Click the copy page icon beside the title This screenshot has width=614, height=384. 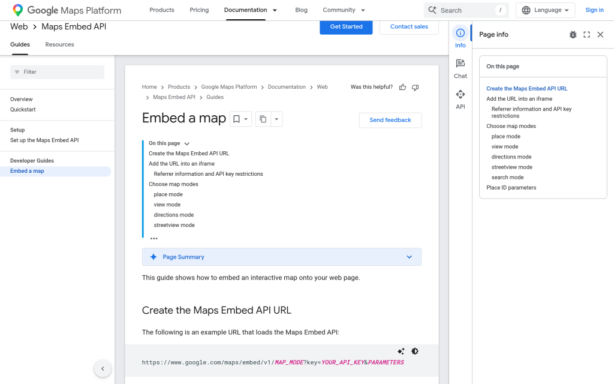pos(263,119)
